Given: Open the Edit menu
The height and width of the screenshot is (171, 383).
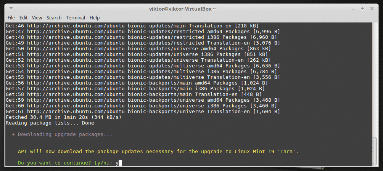Looking at the screenshot, I should coord(24,18).
